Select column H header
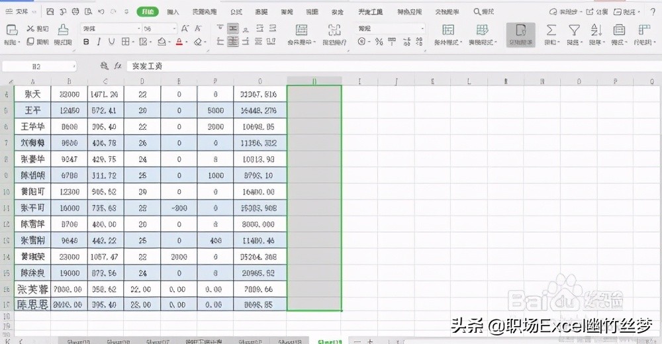 coord(314,81)
